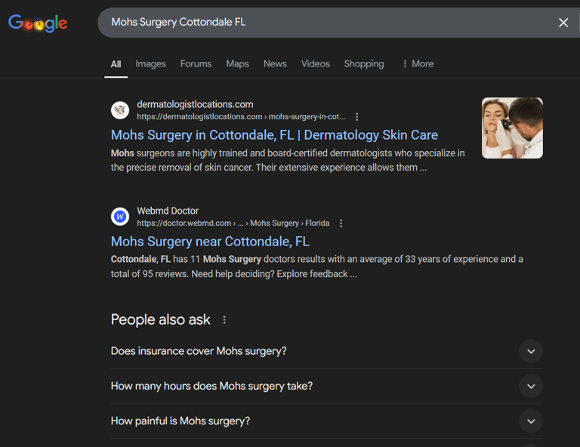
Task: Open the News tab
Action: 275,64
